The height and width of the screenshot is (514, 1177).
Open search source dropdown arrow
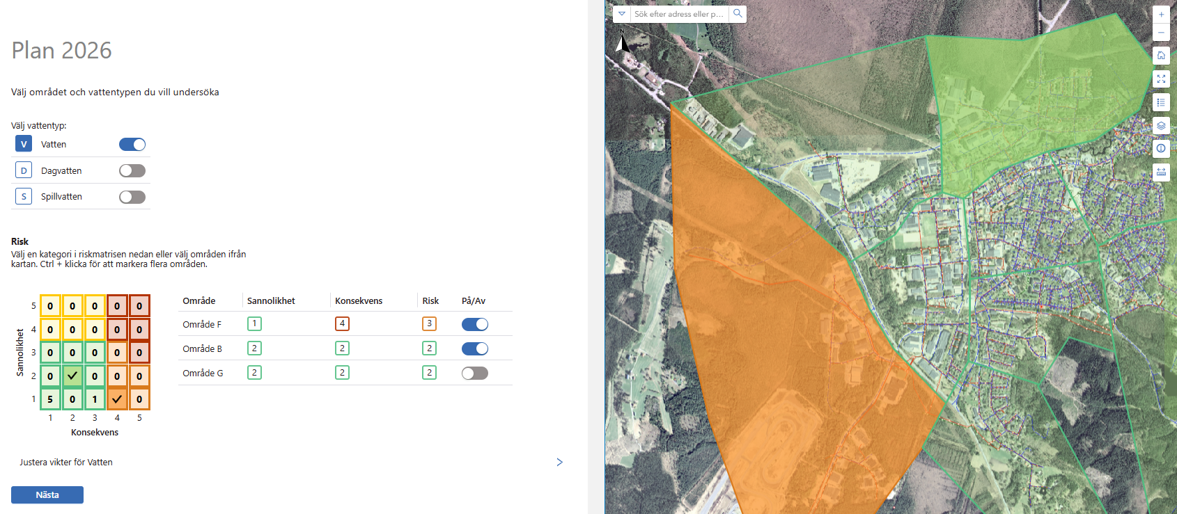pos(622,14)
